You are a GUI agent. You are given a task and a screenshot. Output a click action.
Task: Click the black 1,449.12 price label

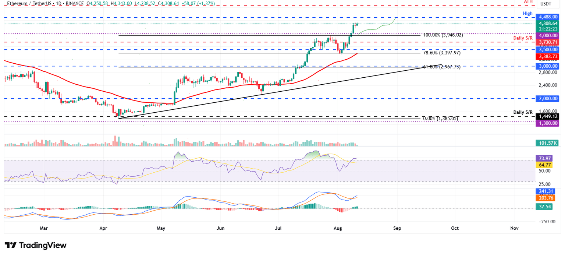click(x=548, y=116)
